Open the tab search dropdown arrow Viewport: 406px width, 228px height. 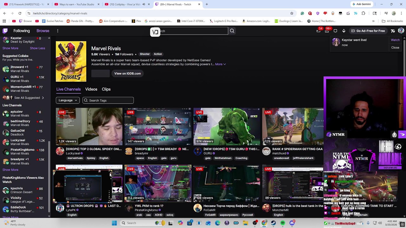tap(4, 4)
